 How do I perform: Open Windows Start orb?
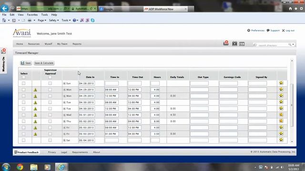(x=6, y=167)
